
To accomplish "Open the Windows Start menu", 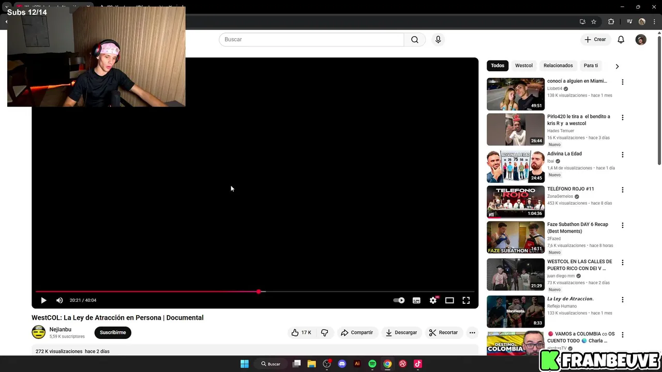I will [x=245, y=364].
